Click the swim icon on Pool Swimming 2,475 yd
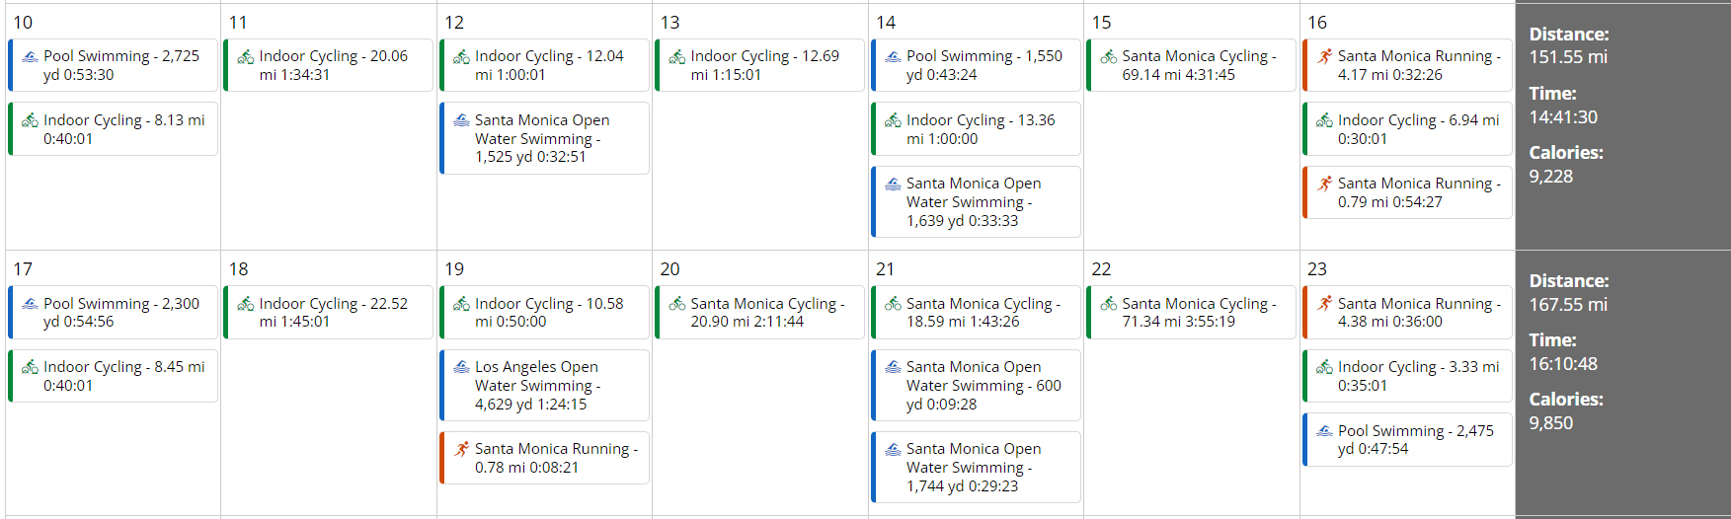 [1325, 431]
